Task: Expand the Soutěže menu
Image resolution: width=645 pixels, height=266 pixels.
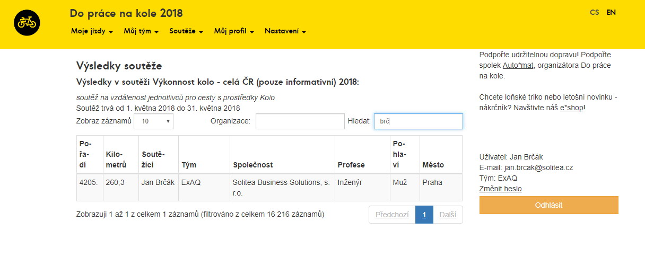Action: coord(186,31)
